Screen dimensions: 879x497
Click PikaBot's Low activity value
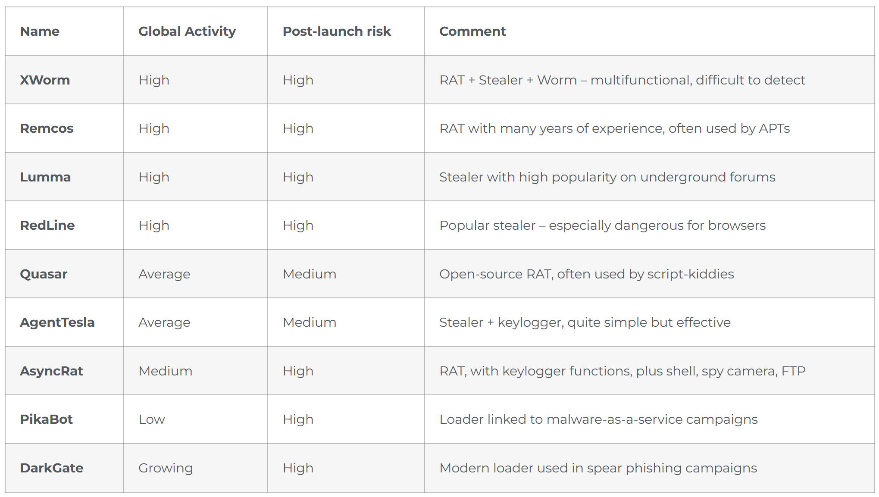[x=152, y=419]
